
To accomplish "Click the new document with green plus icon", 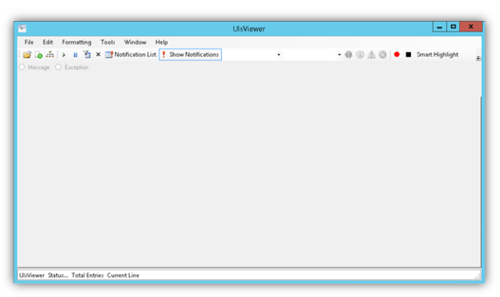I will tap(39, 55).
